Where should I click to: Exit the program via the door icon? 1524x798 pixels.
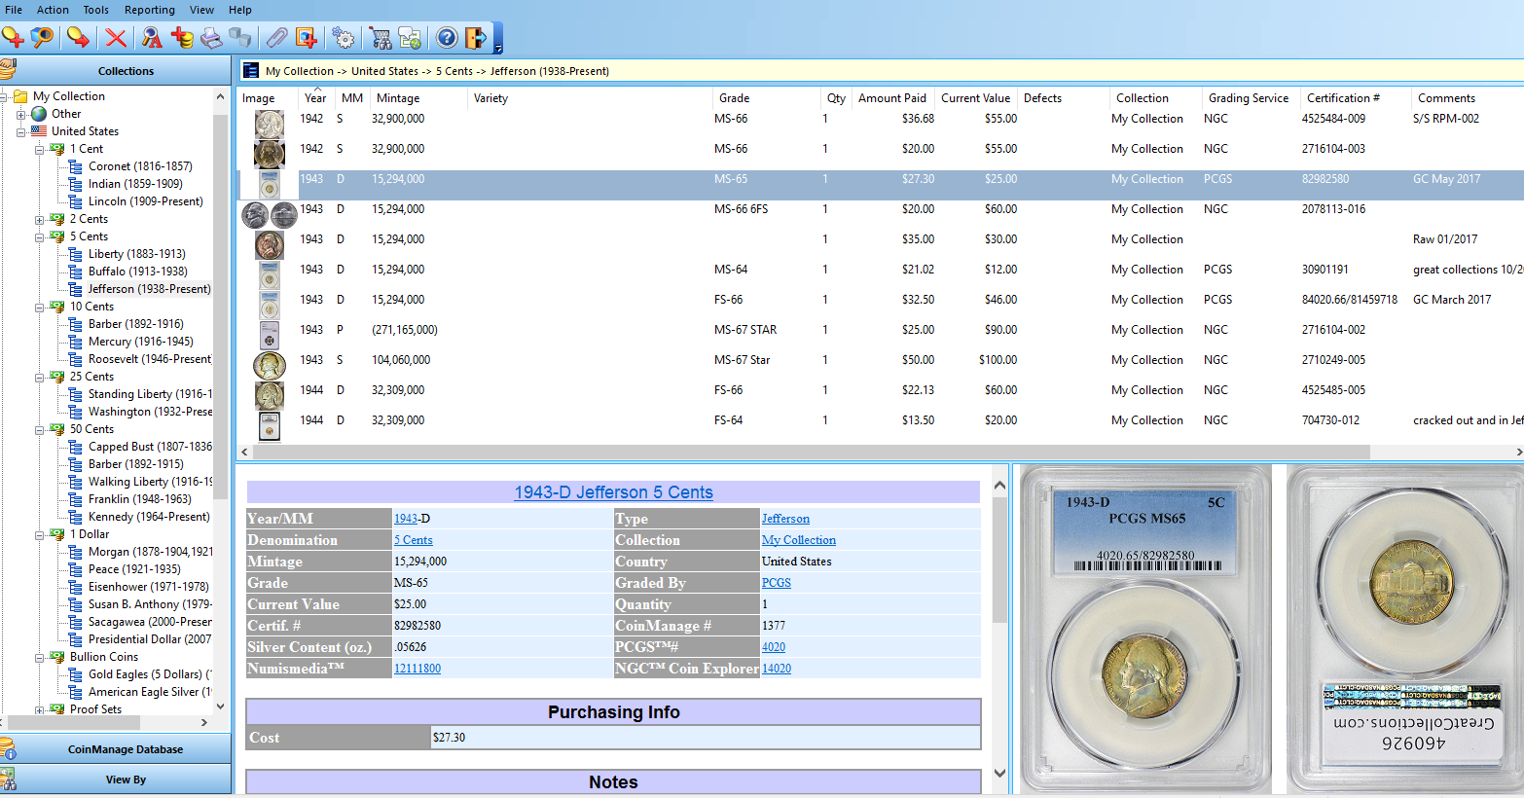coord(474,37)
